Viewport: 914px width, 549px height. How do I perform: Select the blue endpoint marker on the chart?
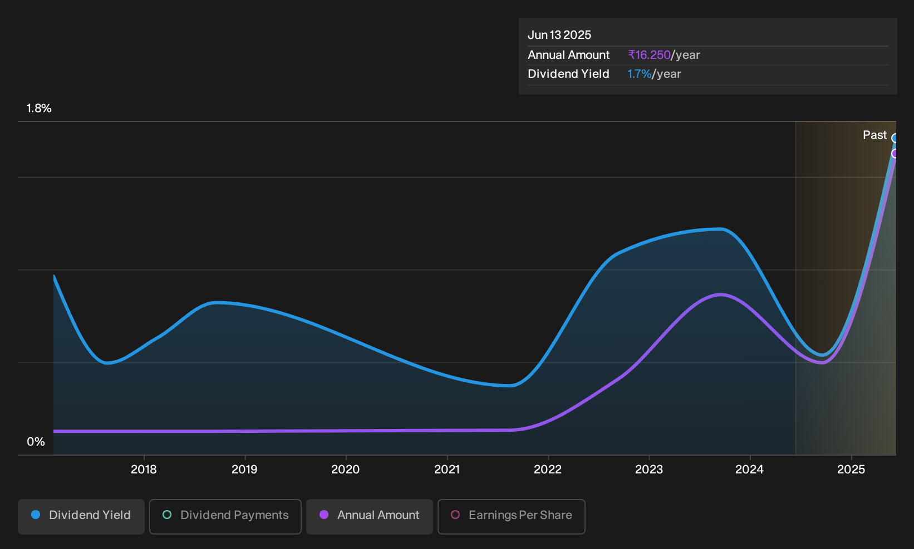pyautogui.click(x=895, y=138)
